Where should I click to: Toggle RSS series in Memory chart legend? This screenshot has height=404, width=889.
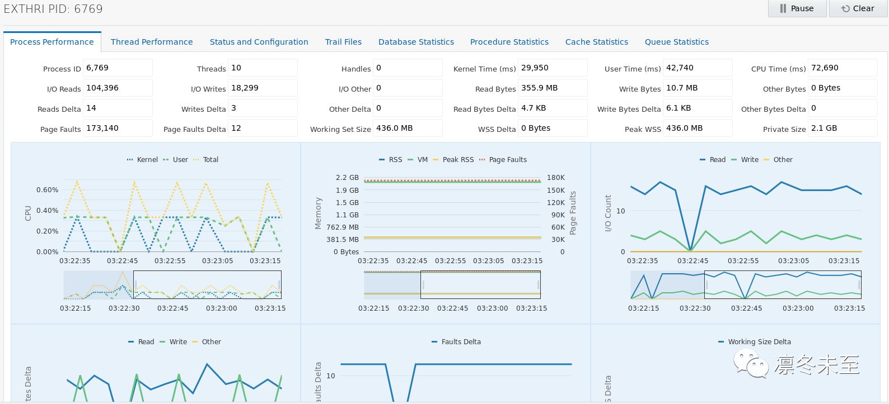(x=390, y=160)
